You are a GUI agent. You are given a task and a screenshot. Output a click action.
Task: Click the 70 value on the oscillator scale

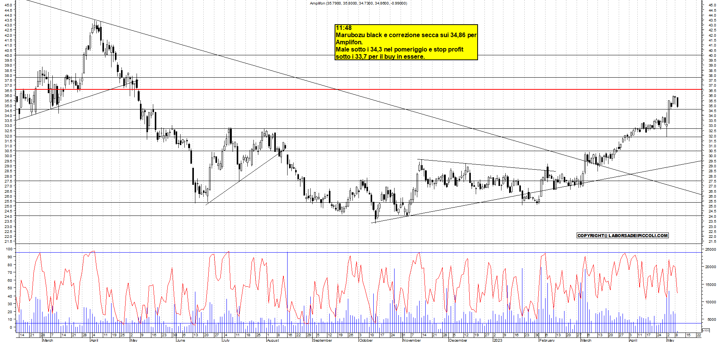pyautogui.click(x=9, y=272)
